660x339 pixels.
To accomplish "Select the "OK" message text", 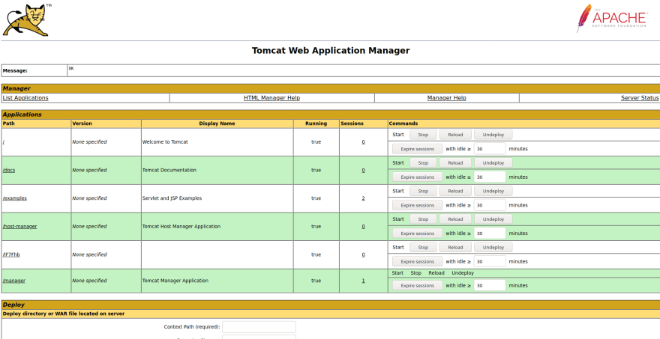I will pyautogui.click(x=71, y=68).
